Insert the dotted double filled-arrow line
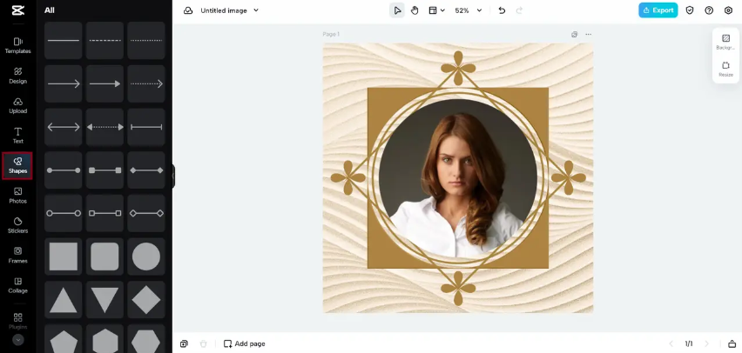The width and height of the screenshot is (742, 353). tap(105, 127)
